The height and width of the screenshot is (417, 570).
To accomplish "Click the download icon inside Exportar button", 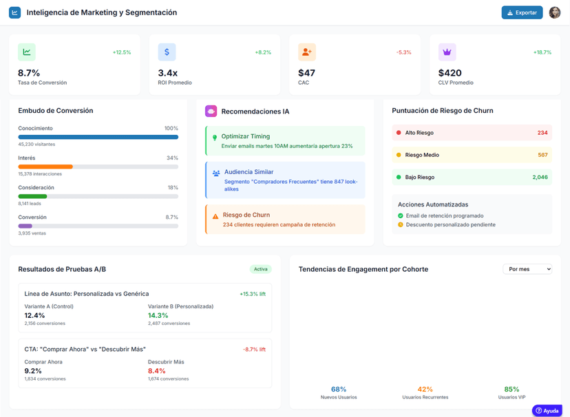I will [x=510, y=12].
